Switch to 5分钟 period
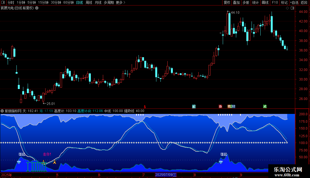 [x=32, y=2]
